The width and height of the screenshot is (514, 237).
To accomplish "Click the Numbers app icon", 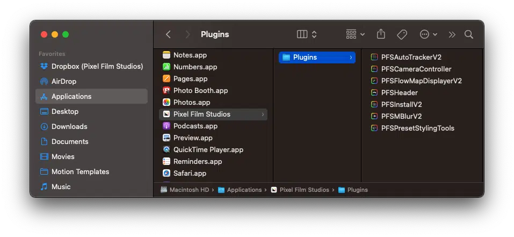I will click(x=166, y=67).
